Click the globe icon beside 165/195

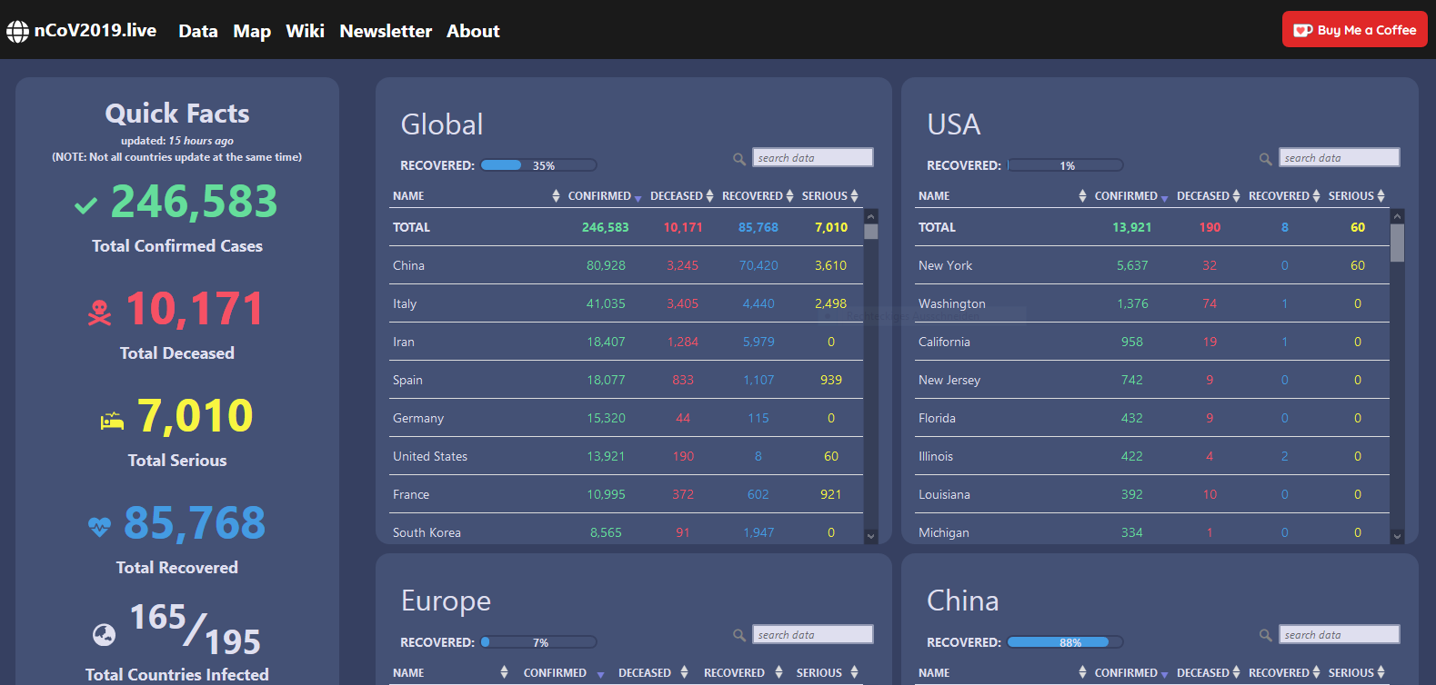(105, 634)
